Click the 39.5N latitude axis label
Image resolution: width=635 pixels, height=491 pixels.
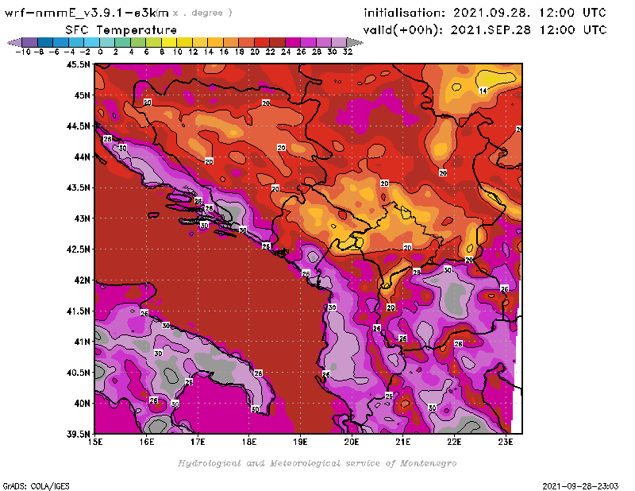coord(78,435)
